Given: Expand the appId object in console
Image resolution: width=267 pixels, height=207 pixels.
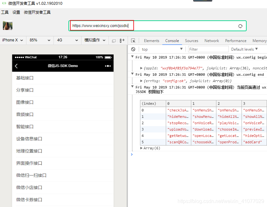Looking at the screenshot, I should [141, 68].
